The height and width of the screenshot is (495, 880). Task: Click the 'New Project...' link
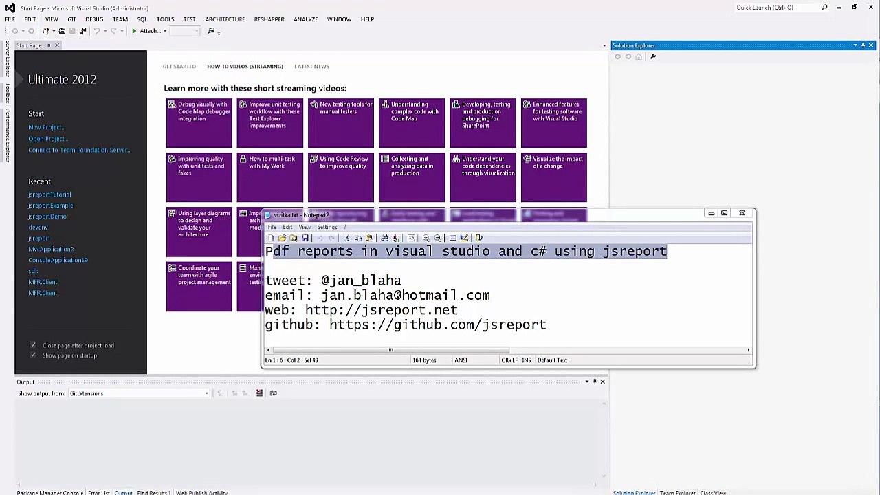46,127
